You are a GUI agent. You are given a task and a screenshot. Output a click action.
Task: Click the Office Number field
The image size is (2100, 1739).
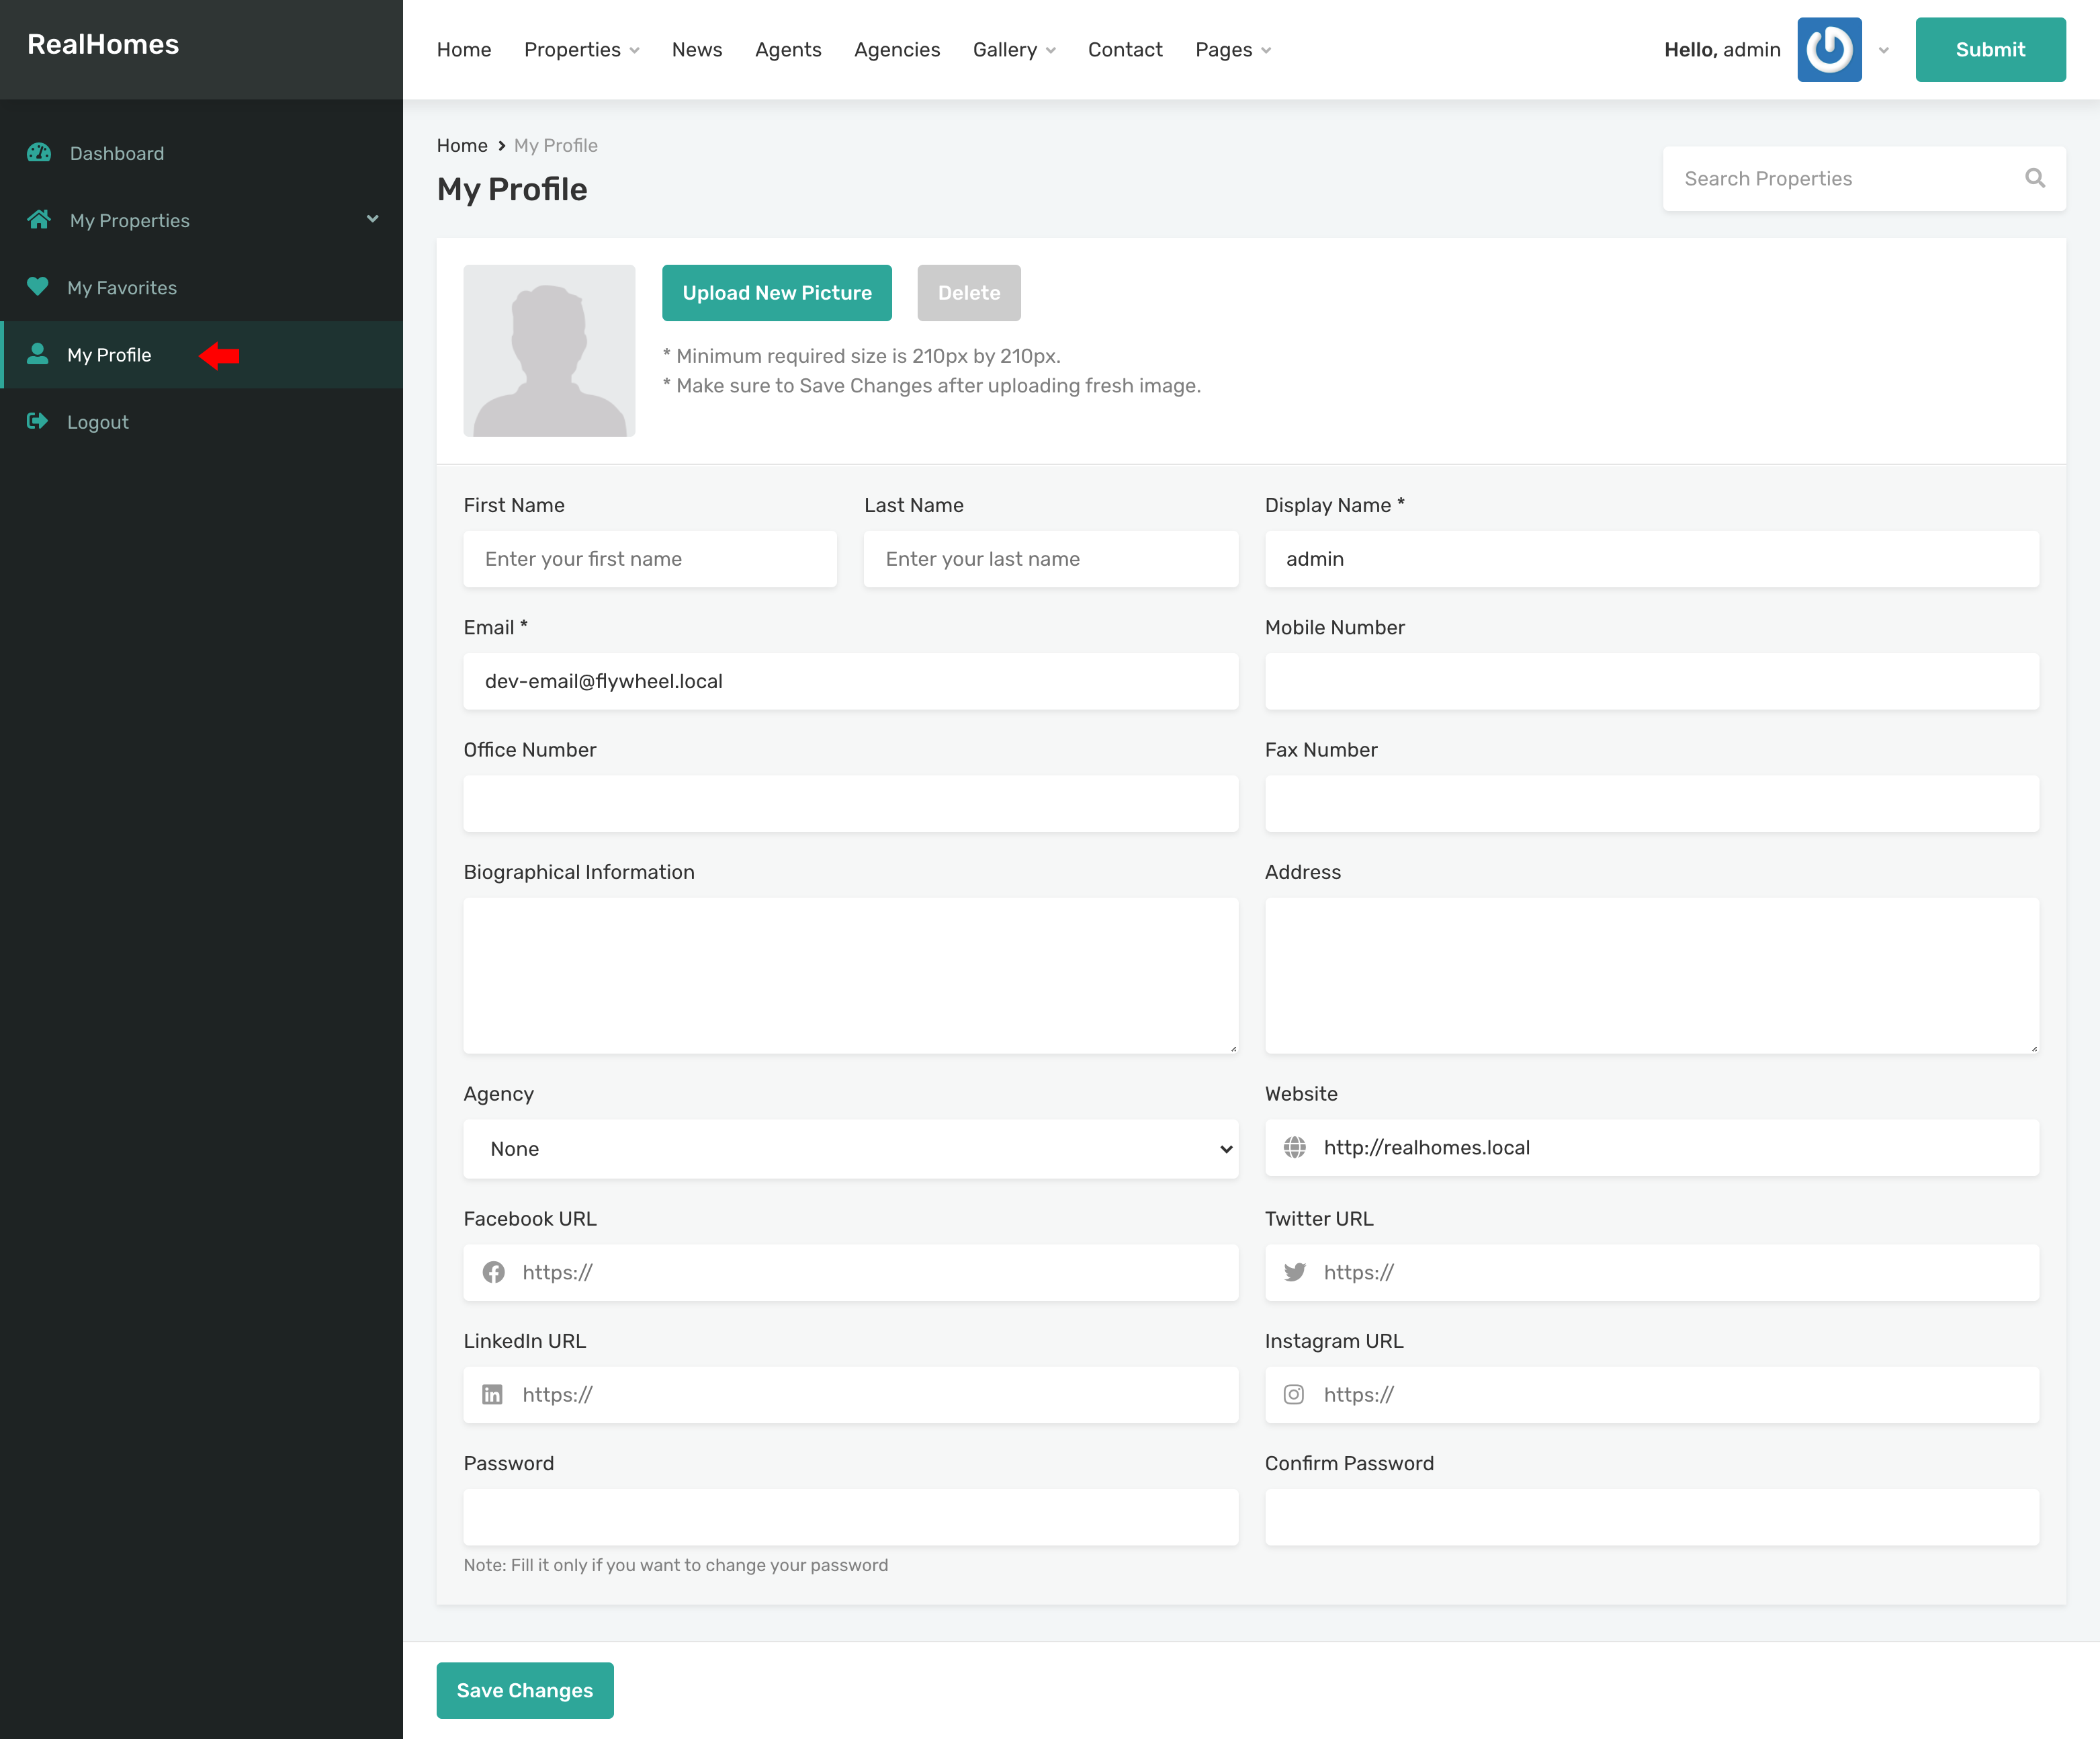(851, 803)
